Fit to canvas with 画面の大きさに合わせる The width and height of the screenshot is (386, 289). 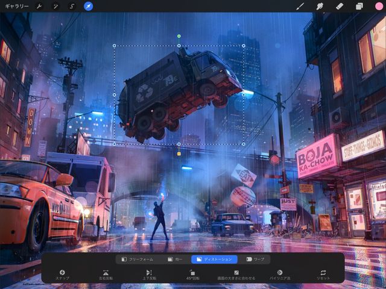pos(236,275)
